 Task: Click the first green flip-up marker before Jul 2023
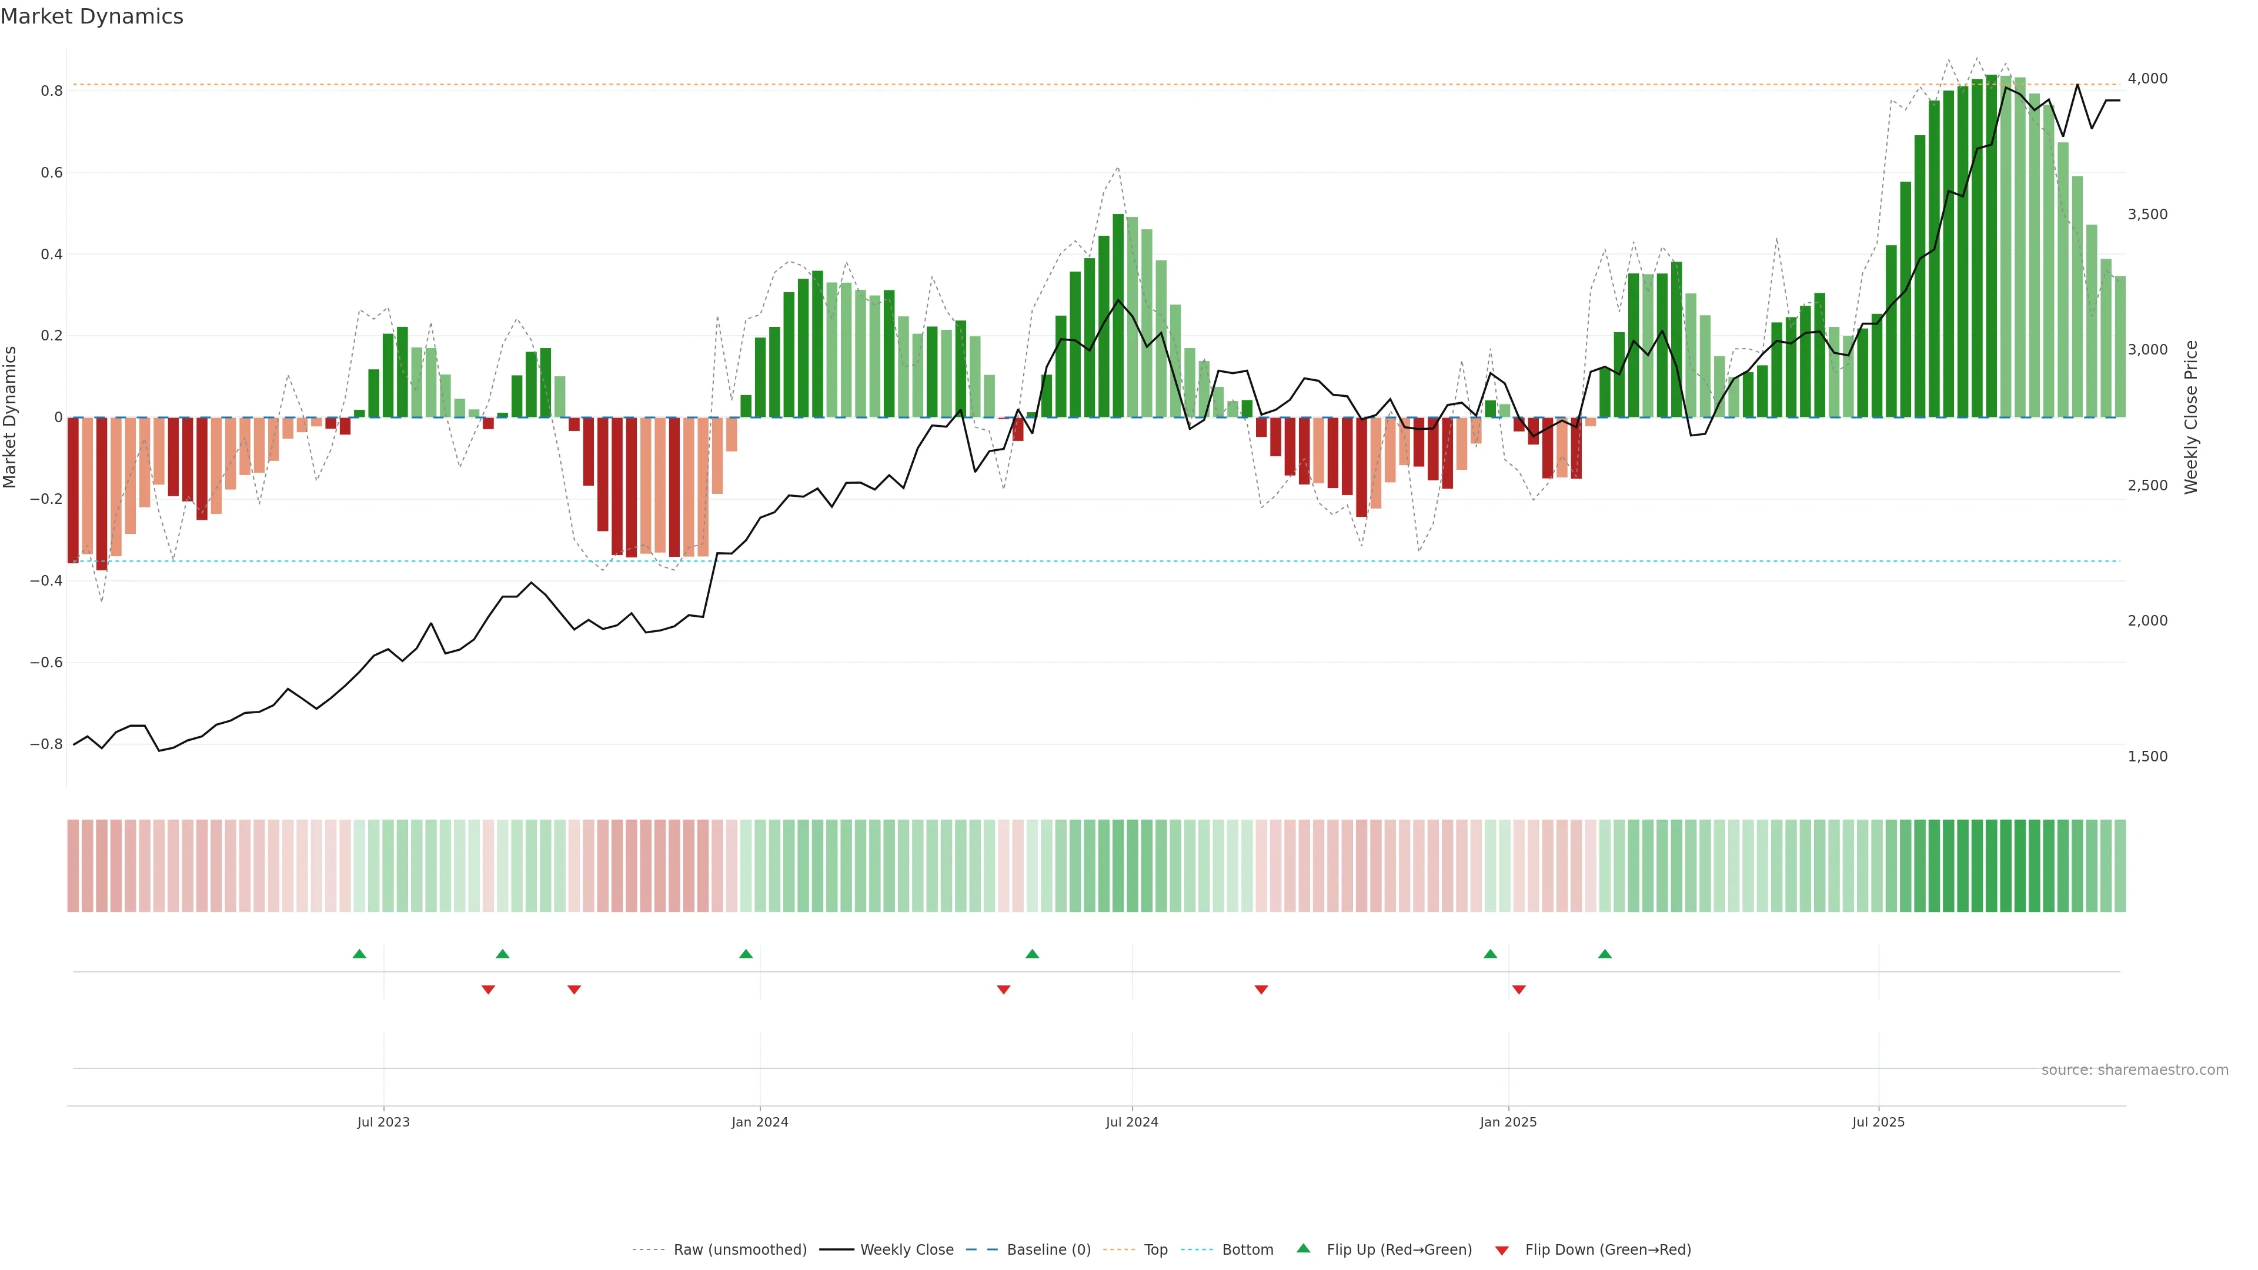click(359, 954)
